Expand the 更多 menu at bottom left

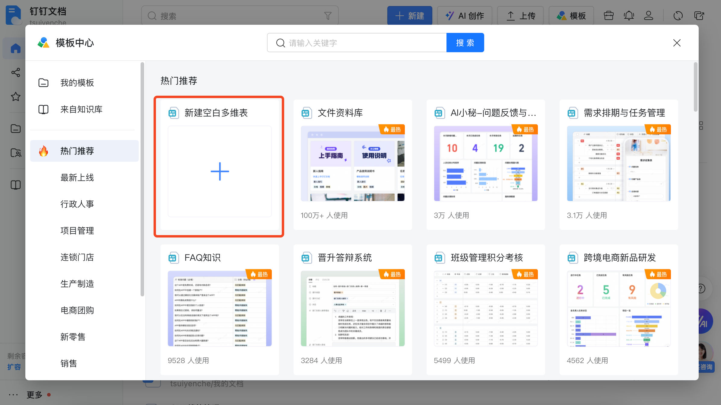pos(34,394)
